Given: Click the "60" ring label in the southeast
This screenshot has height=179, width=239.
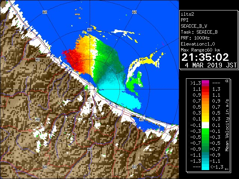Looking at the screenshot, I should click(134, 167).
